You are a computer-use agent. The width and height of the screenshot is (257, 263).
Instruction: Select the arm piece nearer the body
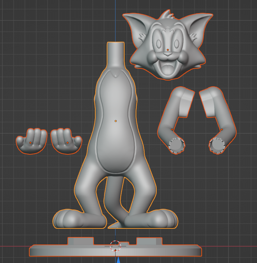pyautogui.click(x=176, y=120)
